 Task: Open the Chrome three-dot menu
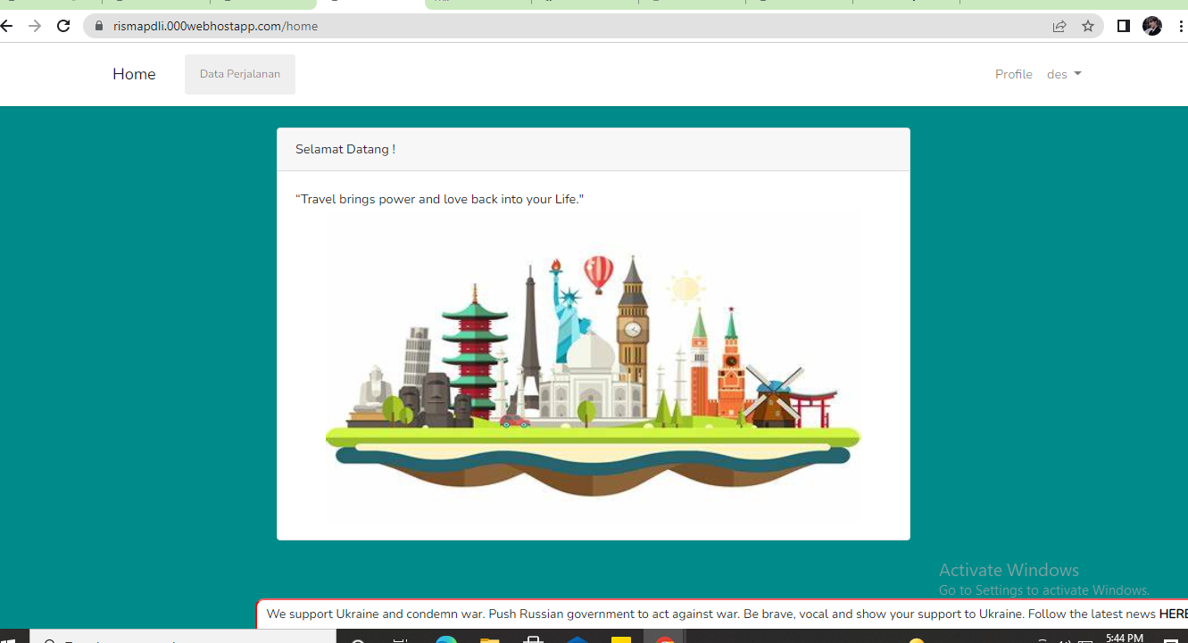[x=1180, y=26]
